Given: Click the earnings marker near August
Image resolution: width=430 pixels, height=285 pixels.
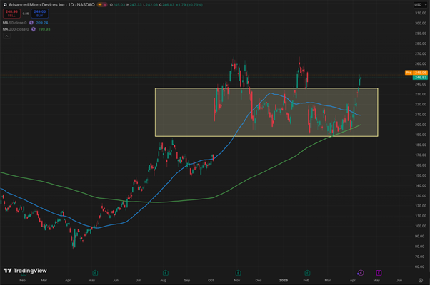Looking at the screenshot, I should tap(165, 271).
